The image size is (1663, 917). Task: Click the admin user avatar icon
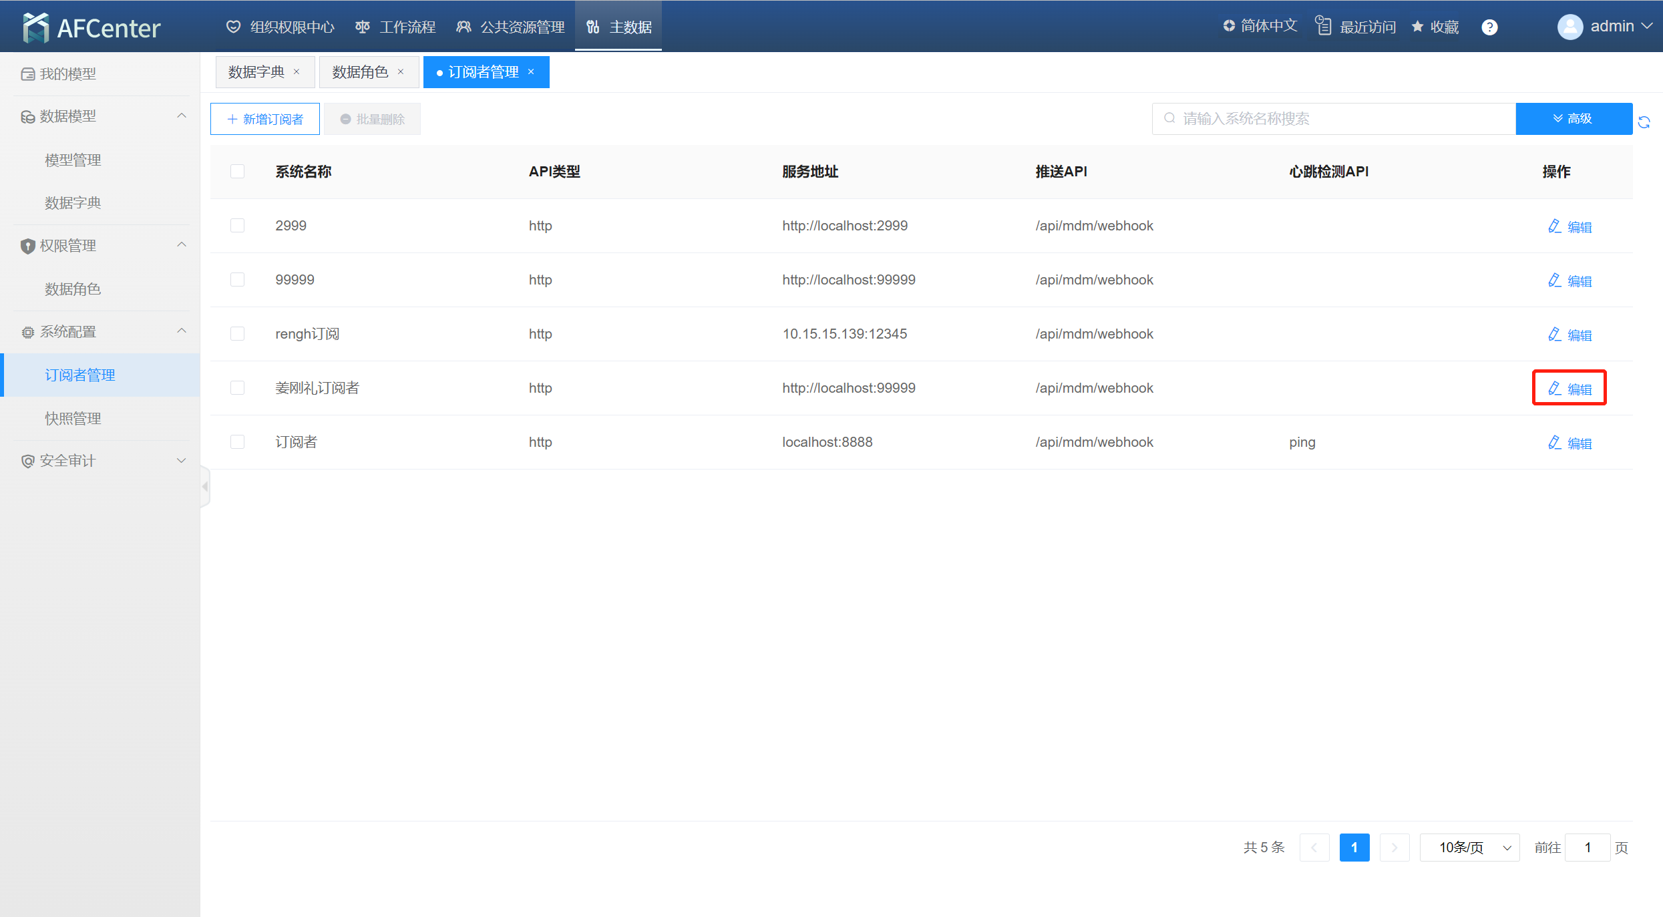coord(1570,27)
